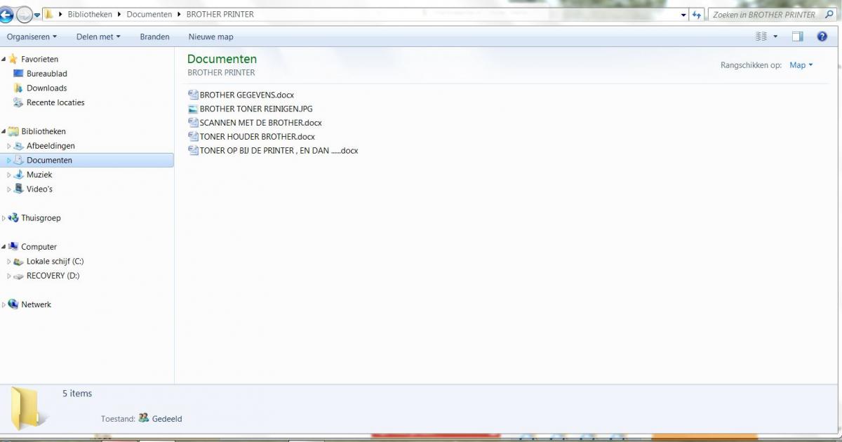Expand the Afbeeldingen library
Viewport: 842px width, 442px height.
tap(9, 146)
